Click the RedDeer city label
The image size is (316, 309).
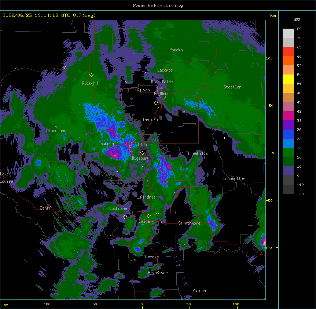[162, 94]
